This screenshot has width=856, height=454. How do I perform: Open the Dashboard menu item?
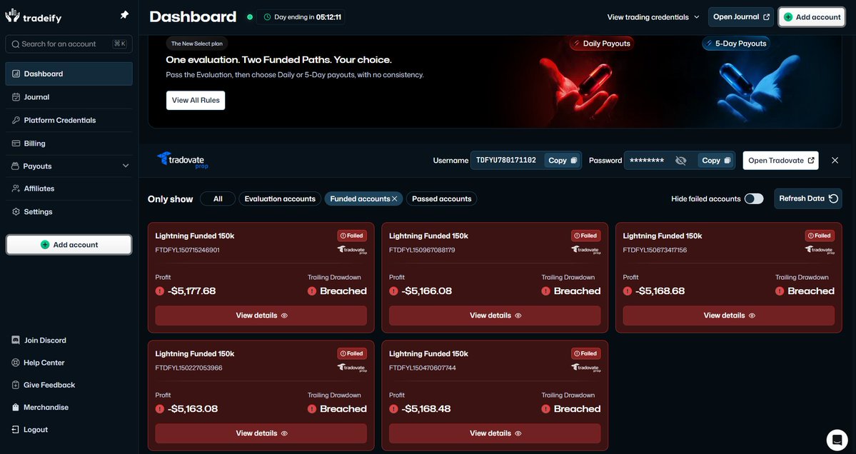pos(69,74)
